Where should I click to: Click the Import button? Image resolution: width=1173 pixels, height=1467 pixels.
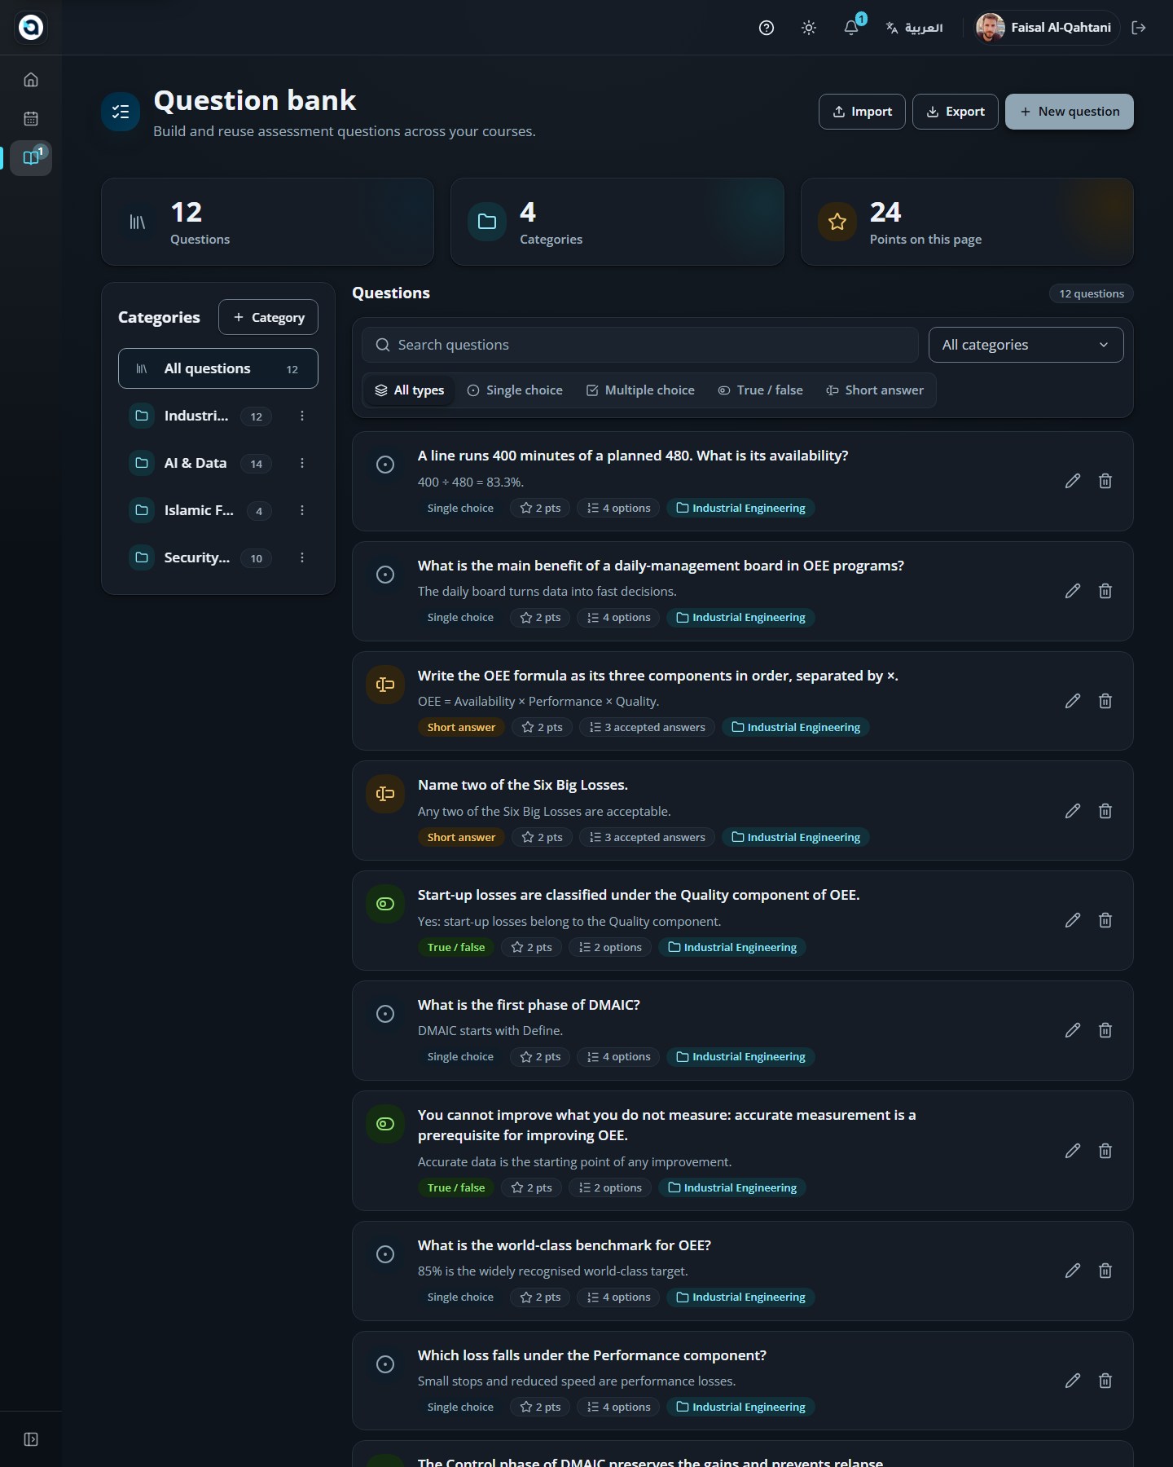click(862, 112)
